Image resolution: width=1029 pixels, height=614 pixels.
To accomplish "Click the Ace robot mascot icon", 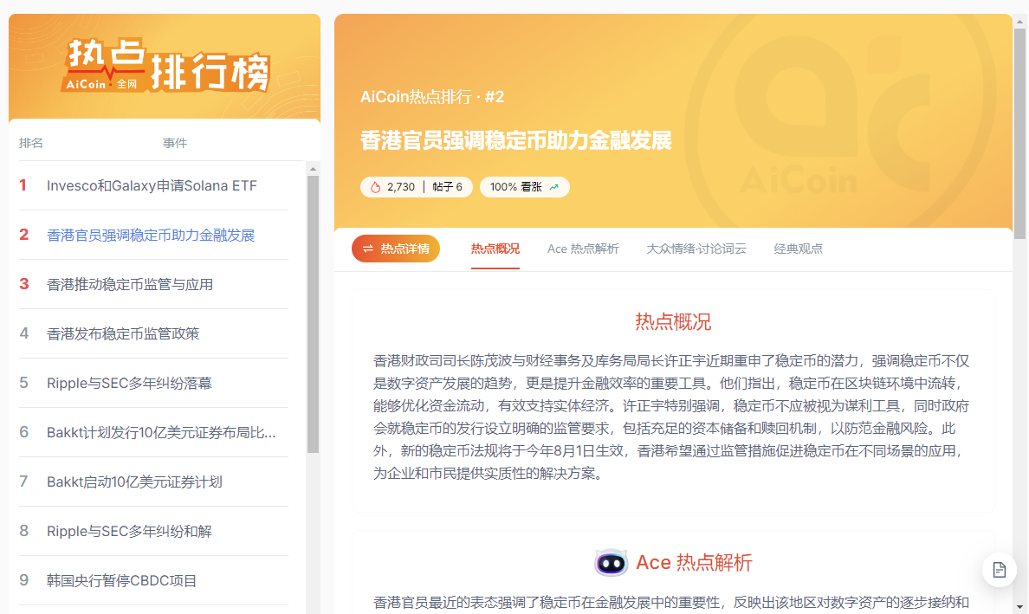I will pyautogui.click(x=611, y=563).
